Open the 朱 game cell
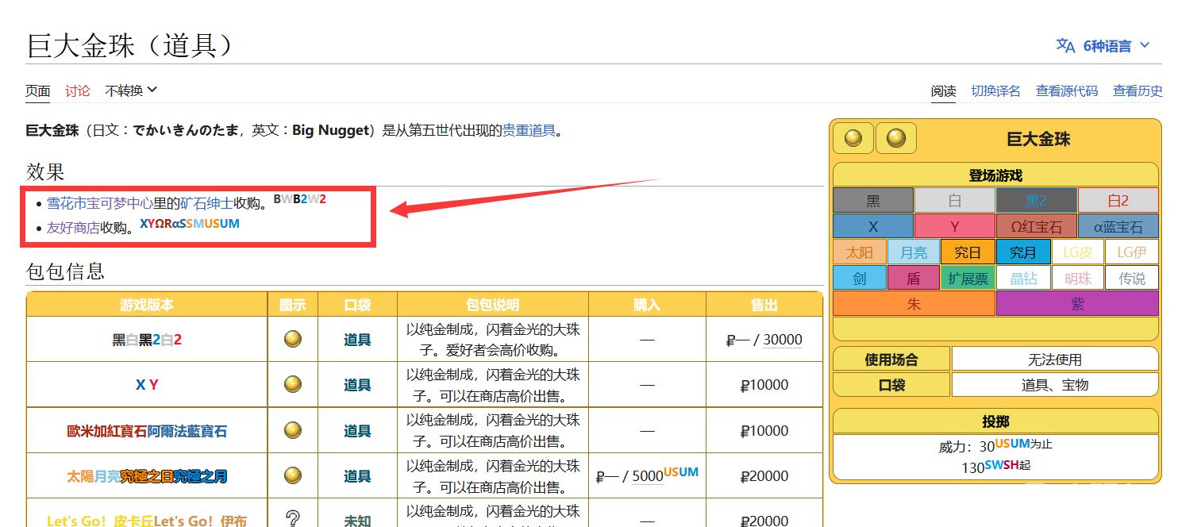This screenshot has height=527, width=1178. coord(914,303)
